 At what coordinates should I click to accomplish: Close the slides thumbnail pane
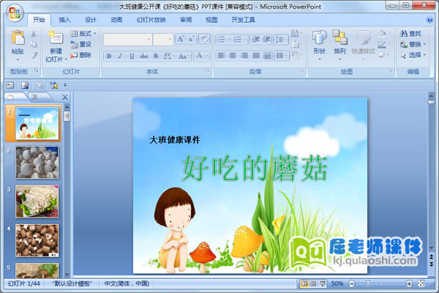coord(65,97)
